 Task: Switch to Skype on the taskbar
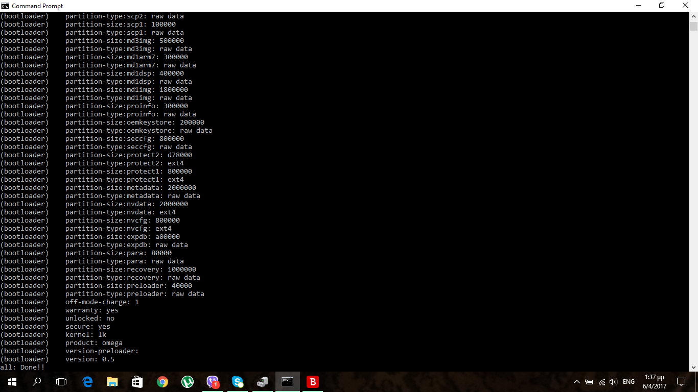point(238,382)
